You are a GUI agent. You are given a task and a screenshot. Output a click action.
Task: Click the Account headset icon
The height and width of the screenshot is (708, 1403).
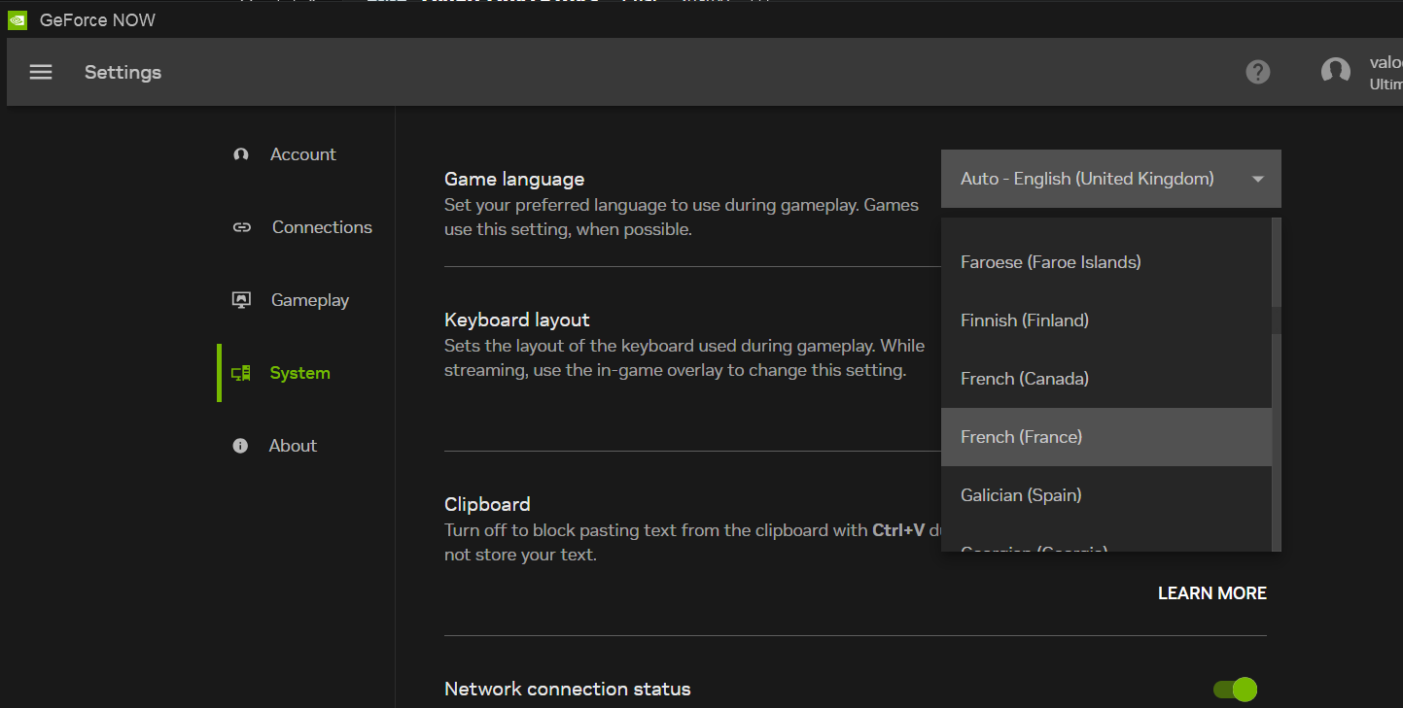point(241,154)
